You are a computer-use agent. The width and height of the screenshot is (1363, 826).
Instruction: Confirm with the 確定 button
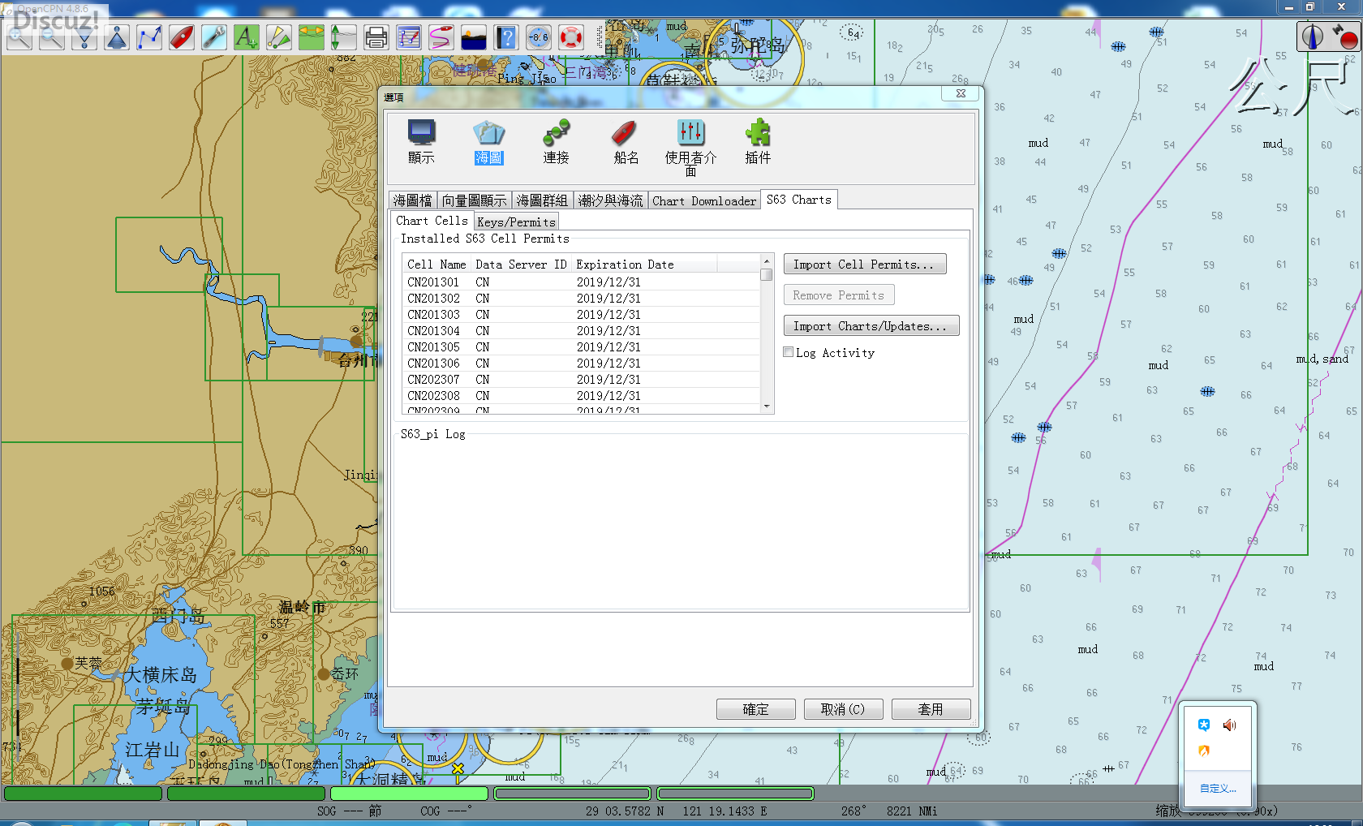[755, 709]
